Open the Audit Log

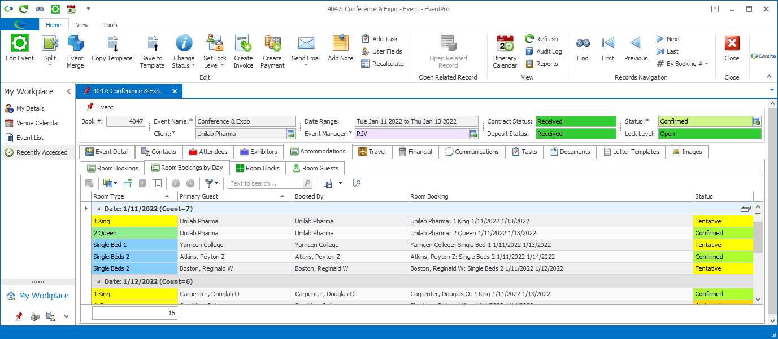click(x=543, y=51)
